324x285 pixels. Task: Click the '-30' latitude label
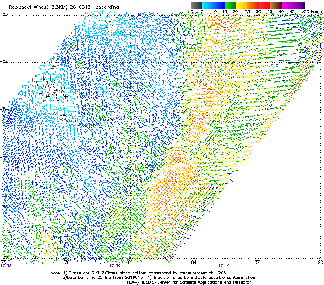tap(4, 257)
